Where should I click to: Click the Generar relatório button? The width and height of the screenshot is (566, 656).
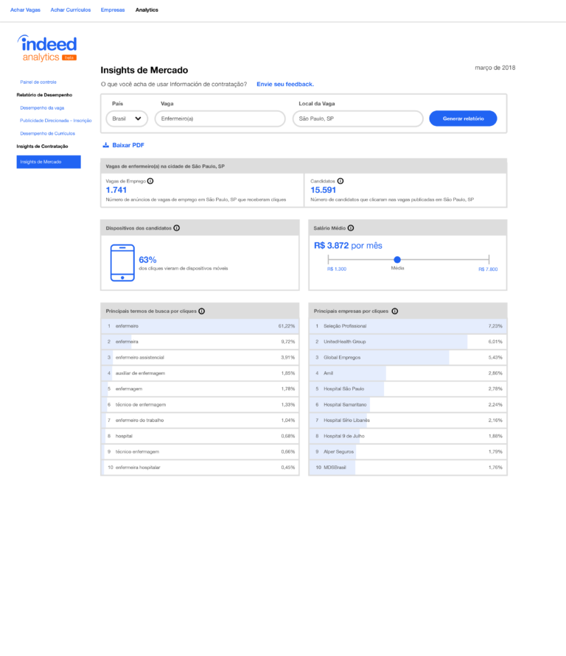[x=463, y=119]
